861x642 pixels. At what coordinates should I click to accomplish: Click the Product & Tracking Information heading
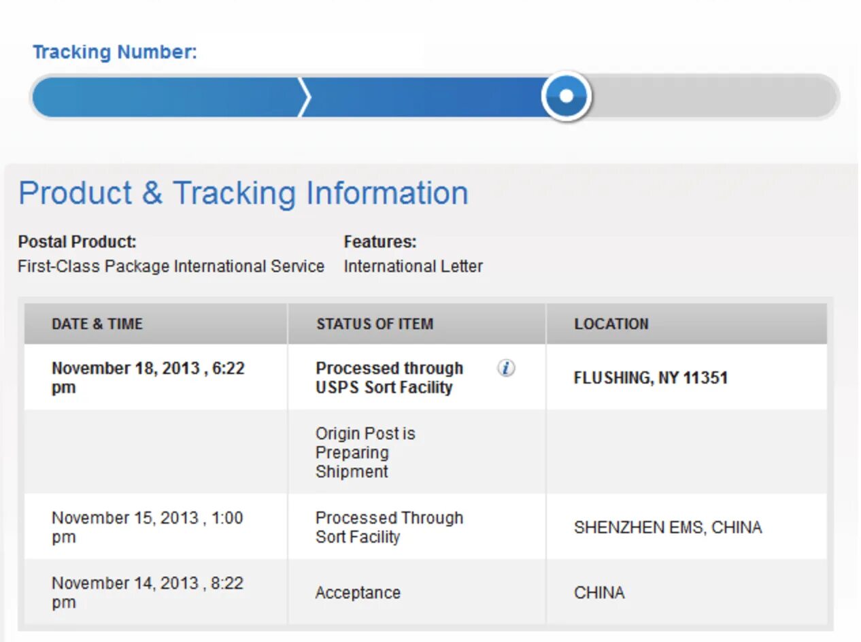(243, 193)
